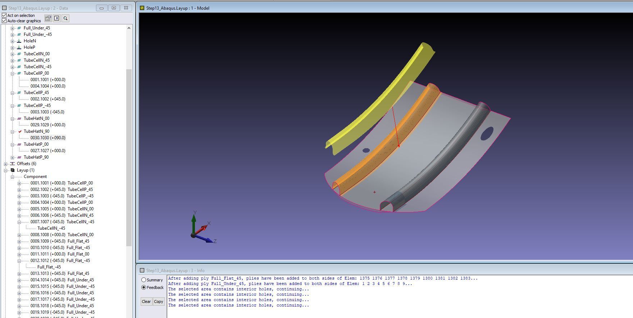Click the hash icon next to TubeCellP_00

pos(19,73)
